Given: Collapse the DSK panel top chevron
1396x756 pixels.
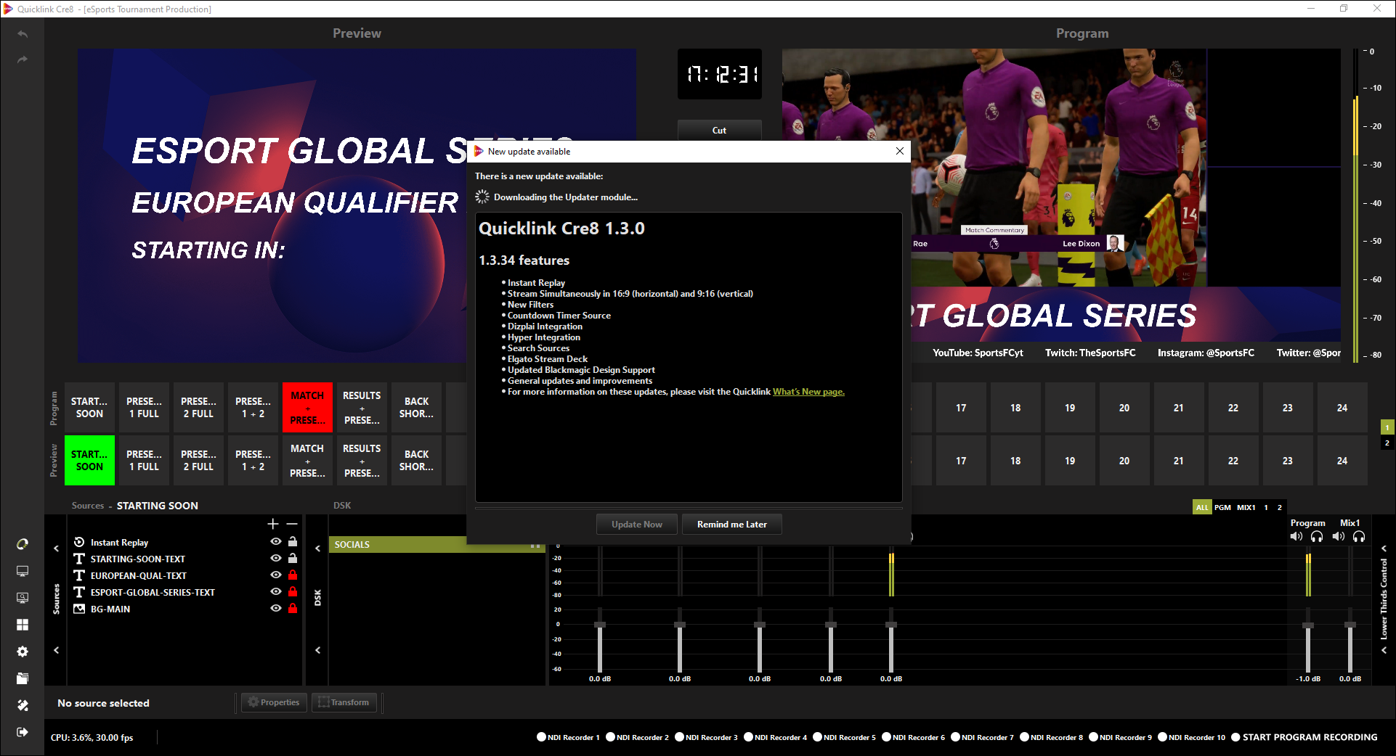Looking at the screenshot, I should coord(318,548).
